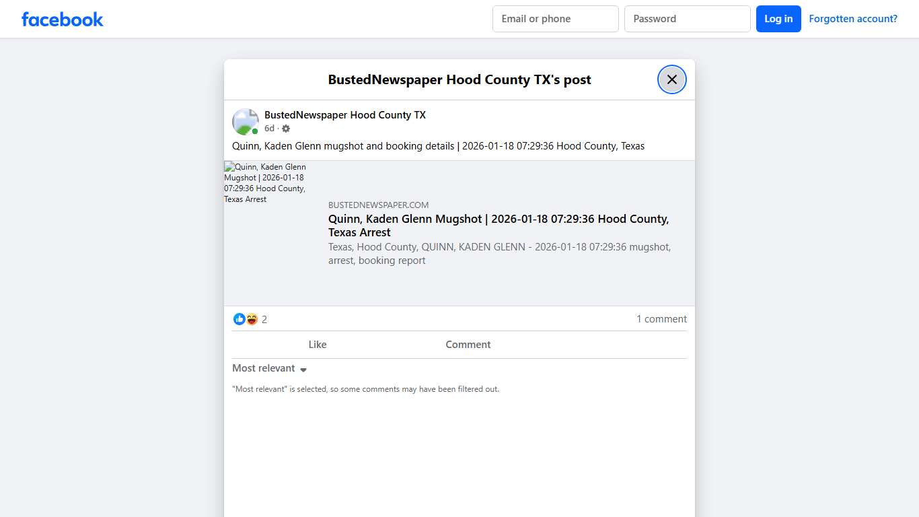The height and width of the screenshot is (517, 919).
Task: Close the BustedNewspaper post dialog
Action: [x=671, y=79]
